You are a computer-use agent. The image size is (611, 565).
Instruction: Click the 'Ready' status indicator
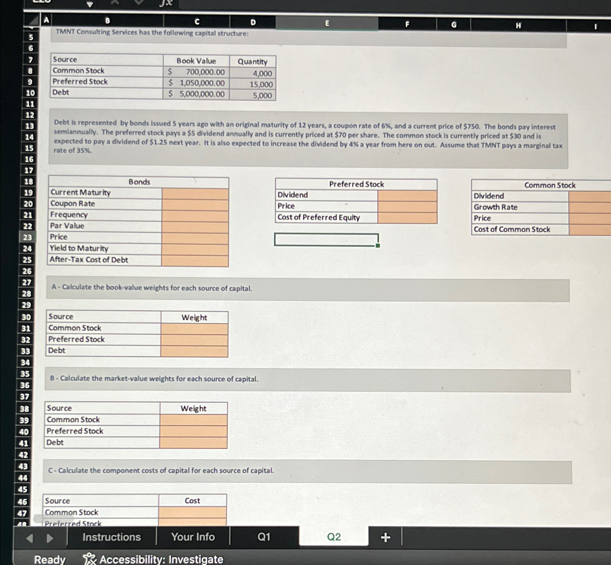pyautogui.click(x=50, y=560)
